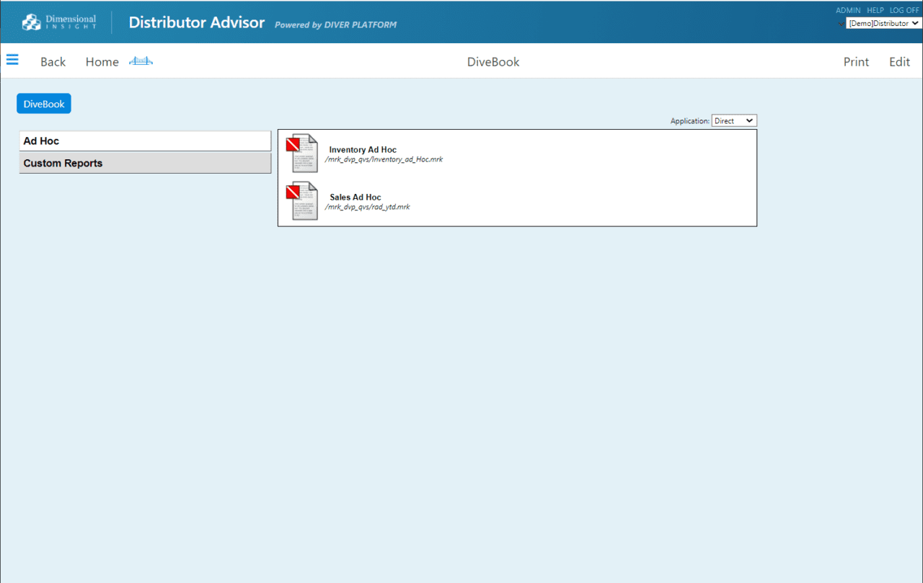Select the Sales Ad Hoc report entry
Viewport: 923px width, 583px height.
[x=353, y=197]
